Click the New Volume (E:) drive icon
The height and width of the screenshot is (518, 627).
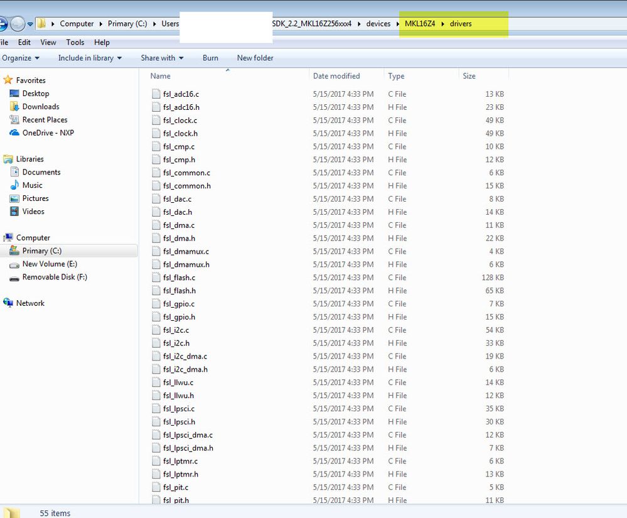tap(14, 265)
